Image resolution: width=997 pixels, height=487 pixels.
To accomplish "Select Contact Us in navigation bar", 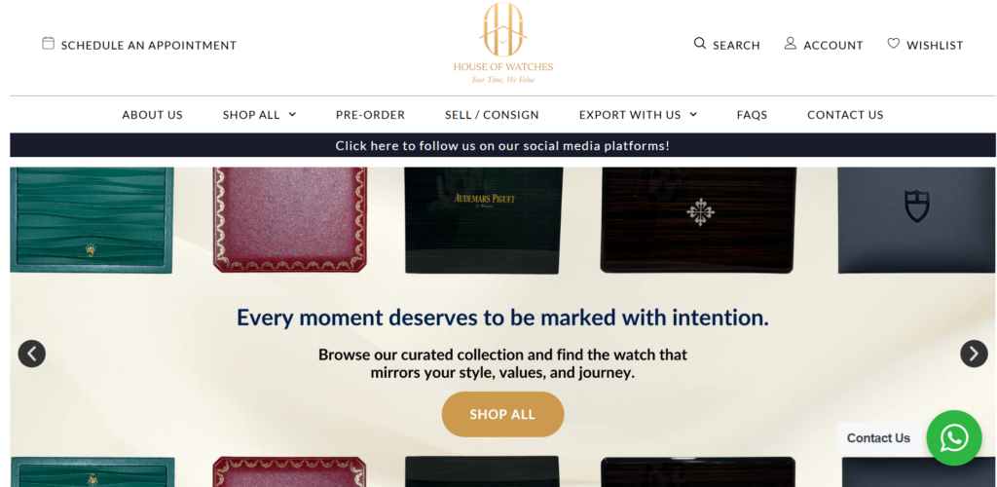I will (845, 115).
